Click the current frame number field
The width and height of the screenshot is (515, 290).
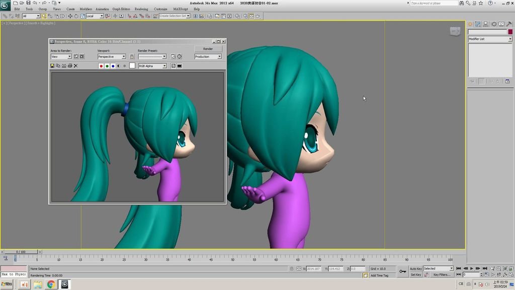point(471,275)
